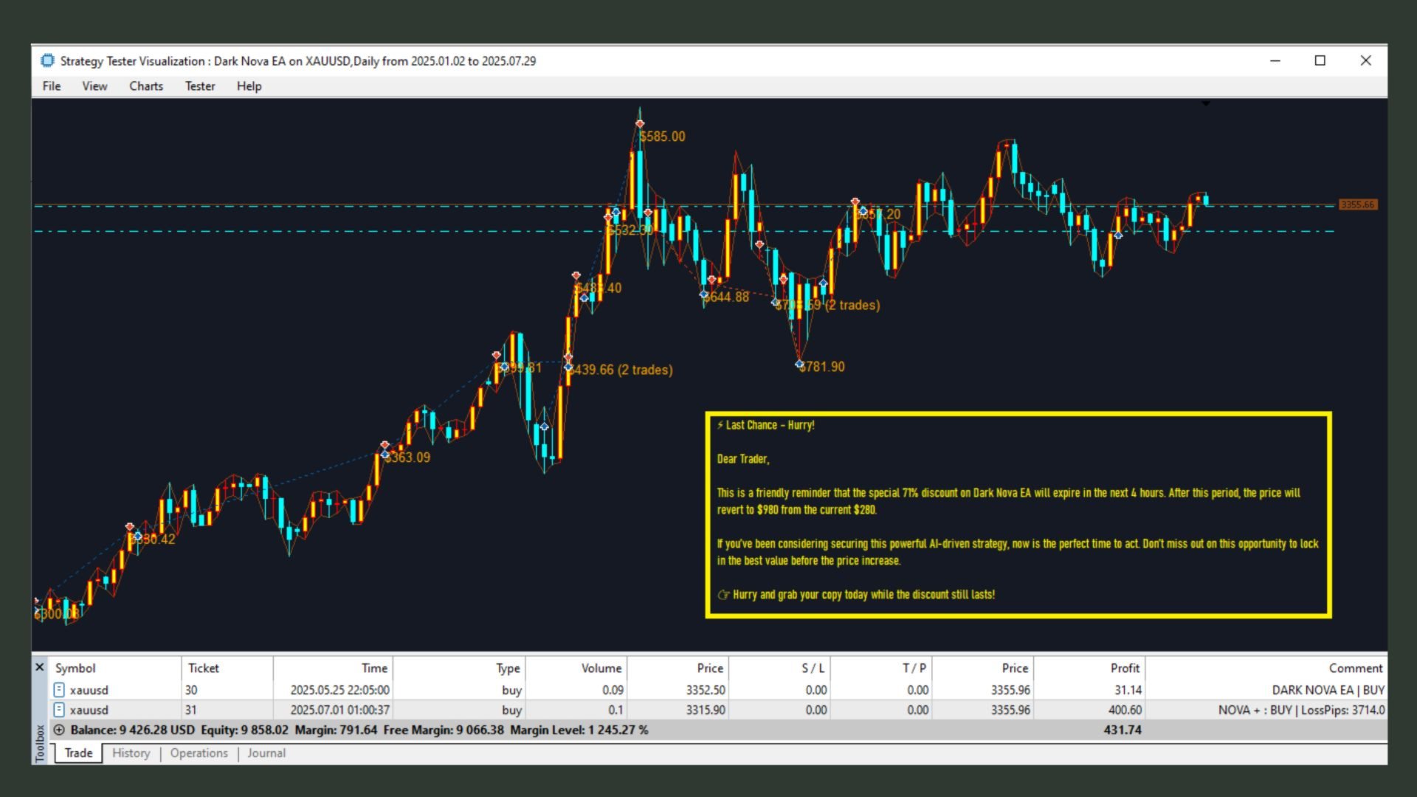Viewport: 1417px width, 797px height.
Task: Click the xauusd ticket 31 row icon
Action: coord(59,710)
